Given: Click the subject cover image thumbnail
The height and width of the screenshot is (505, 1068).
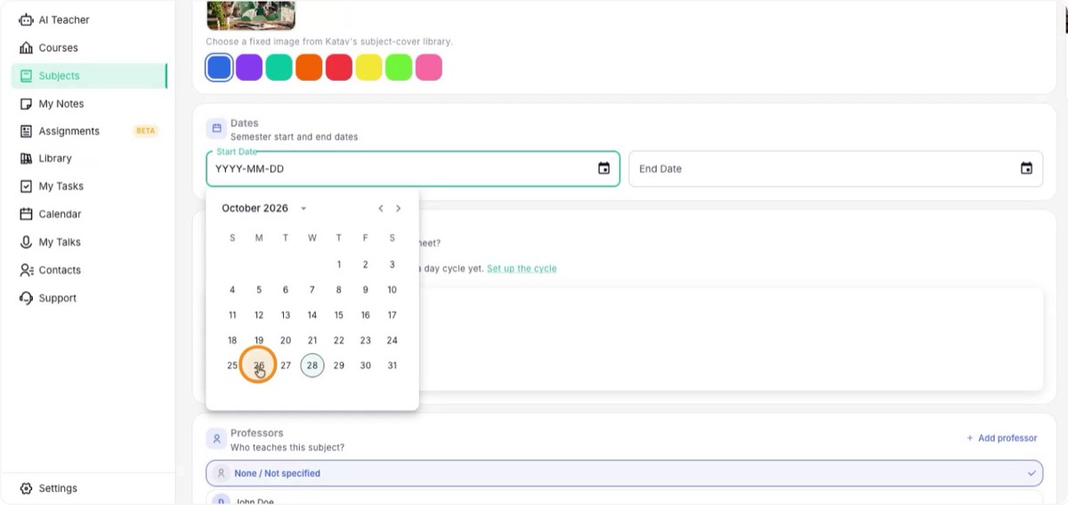Looking at the screenshot, I should pos(251,15).
